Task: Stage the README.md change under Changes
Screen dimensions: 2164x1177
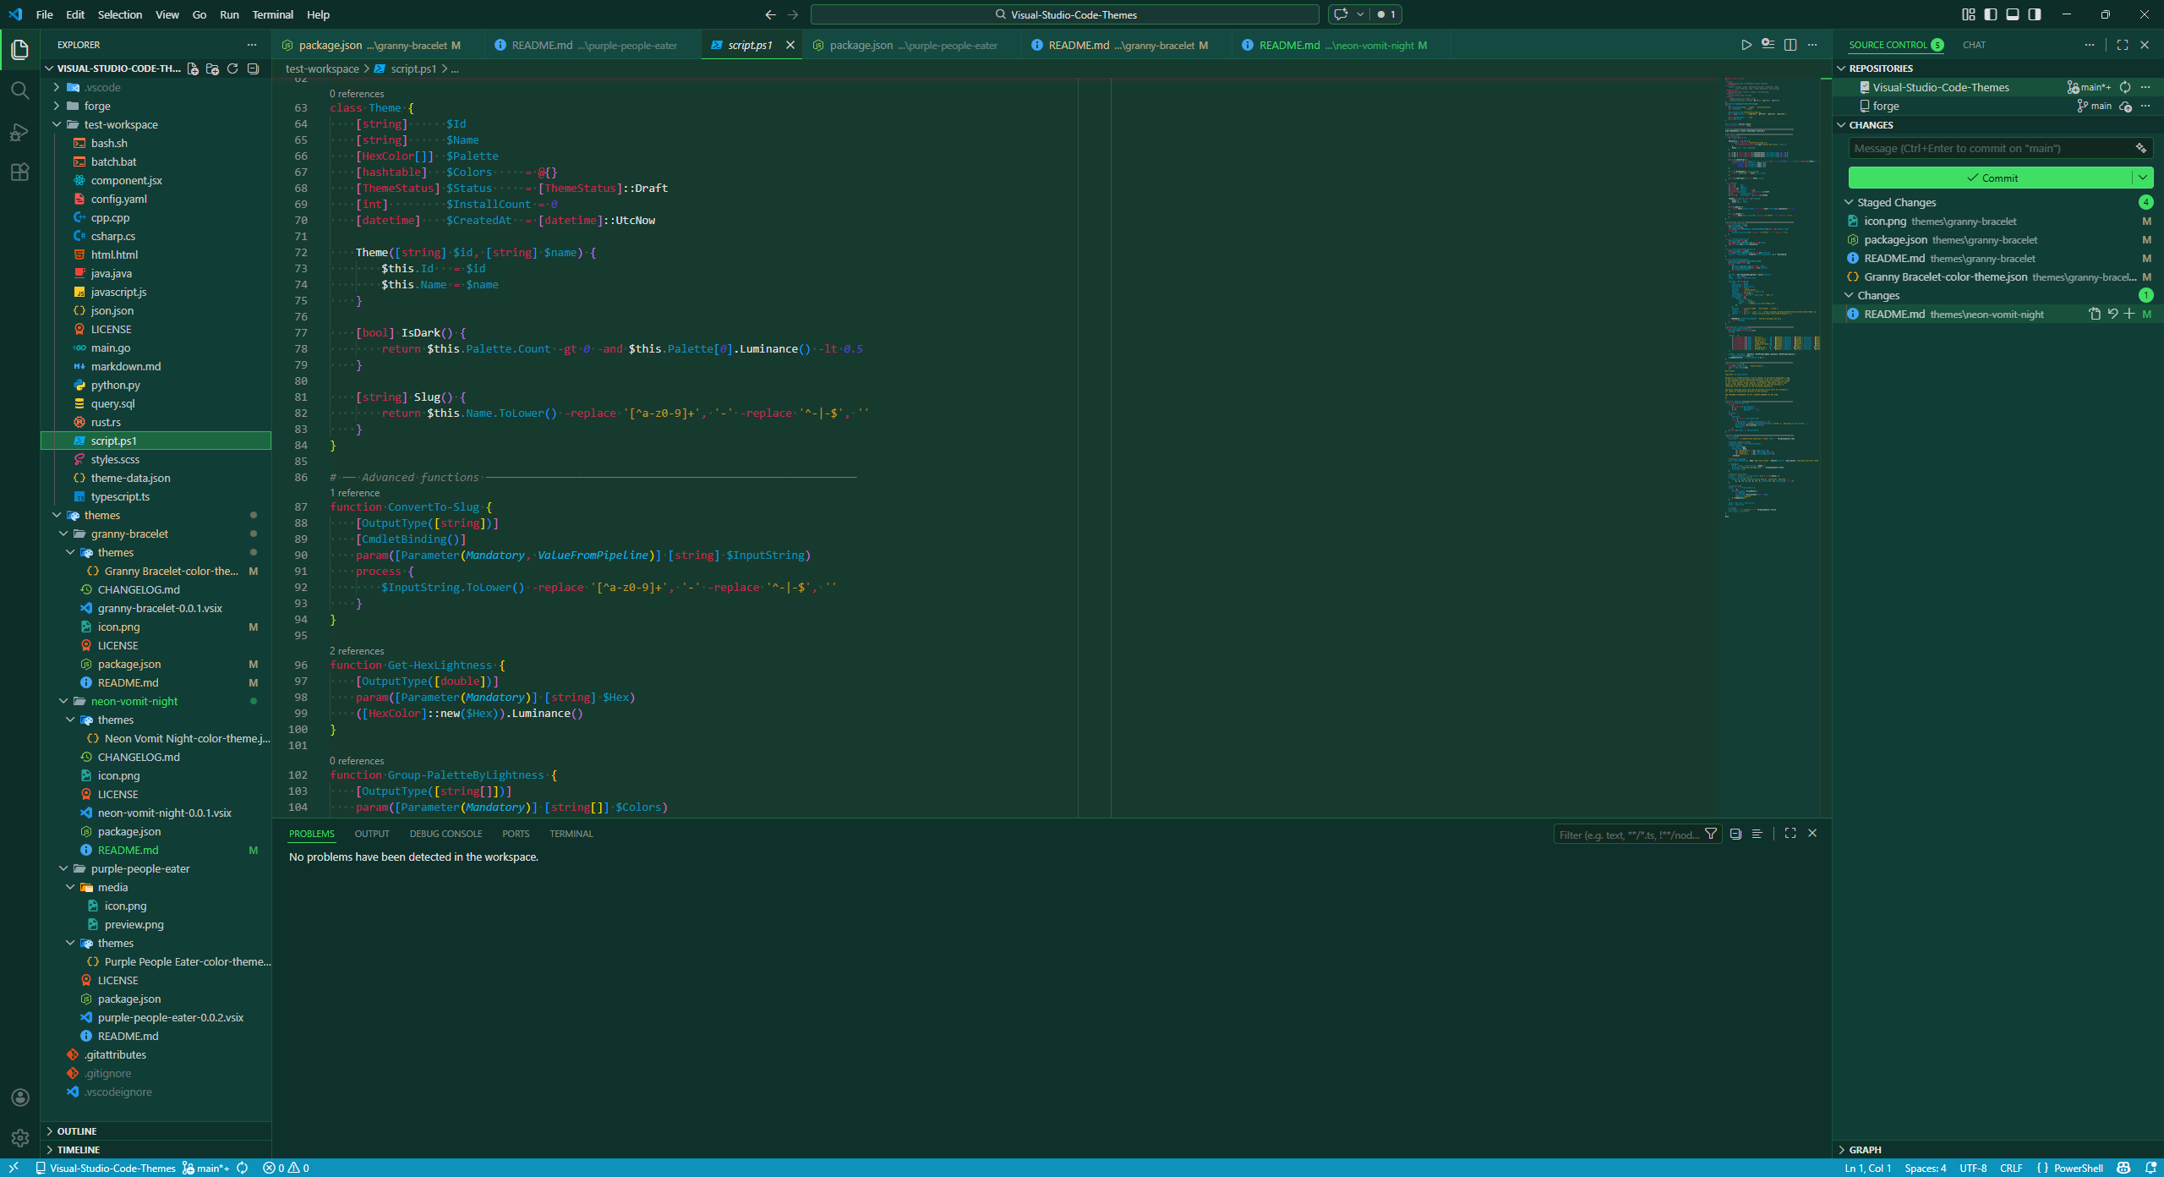Action: coord(2130,314)
